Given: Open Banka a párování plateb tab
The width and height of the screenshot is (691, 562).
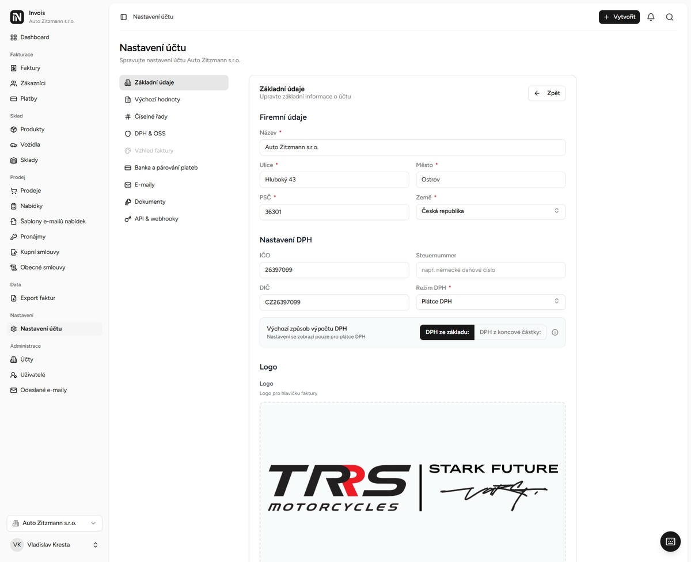Looking at the screenshot, I should click(x=174, y=168).
